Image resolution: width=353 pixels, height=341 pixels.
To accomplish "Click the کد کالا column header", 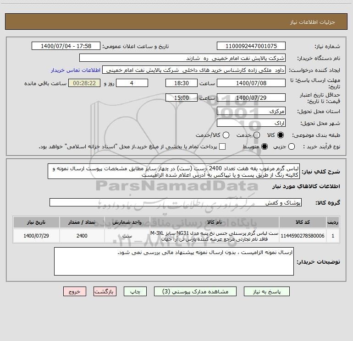I will tap(303, 222).
